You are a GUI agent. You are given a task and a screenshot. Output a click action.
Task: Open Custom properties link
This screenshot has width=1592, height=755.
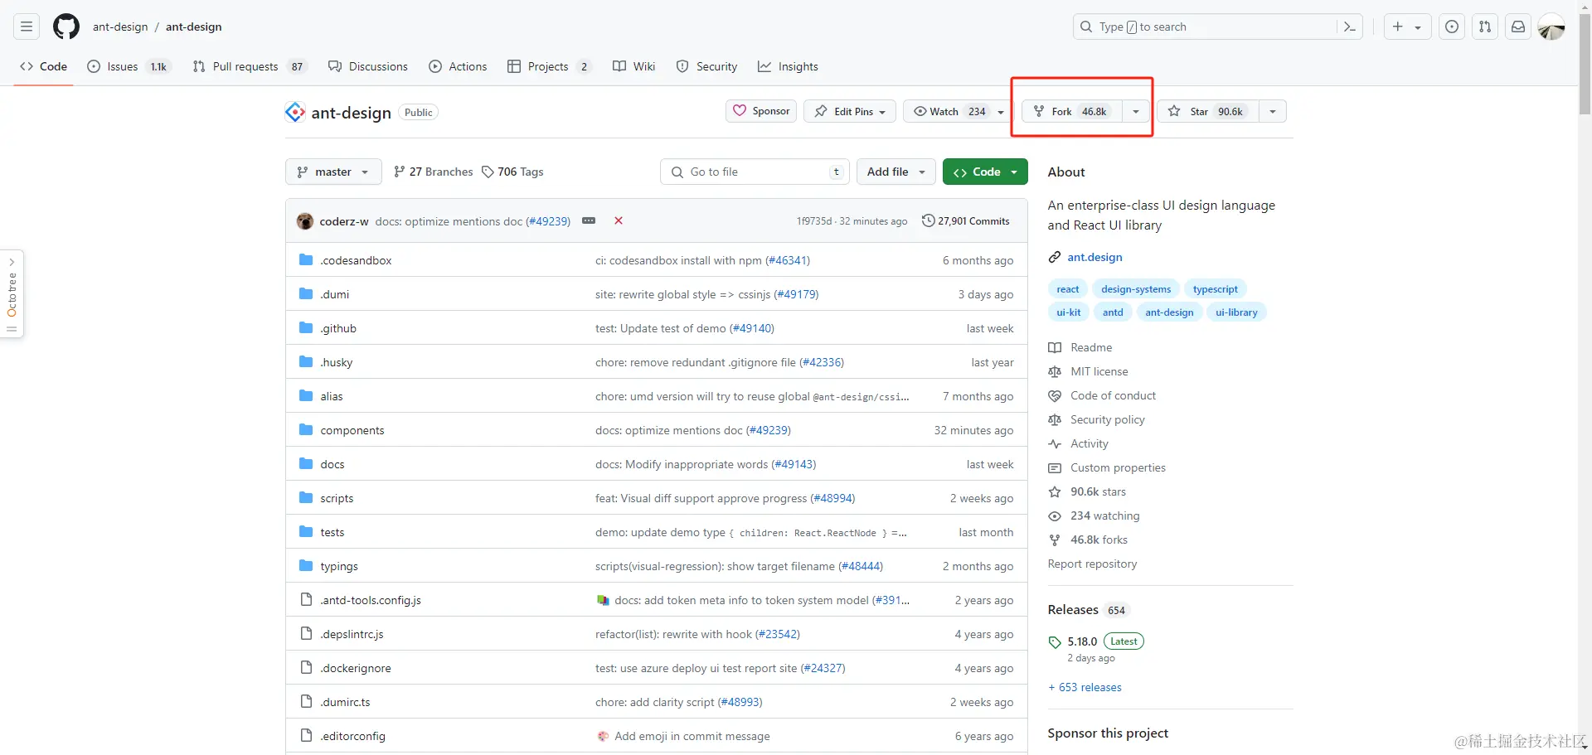coord(1118,467)
